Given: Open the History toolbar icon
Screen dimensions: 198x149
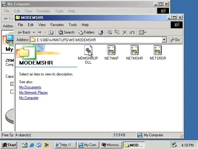Looking at the screenshot, I should coord(101,32).
